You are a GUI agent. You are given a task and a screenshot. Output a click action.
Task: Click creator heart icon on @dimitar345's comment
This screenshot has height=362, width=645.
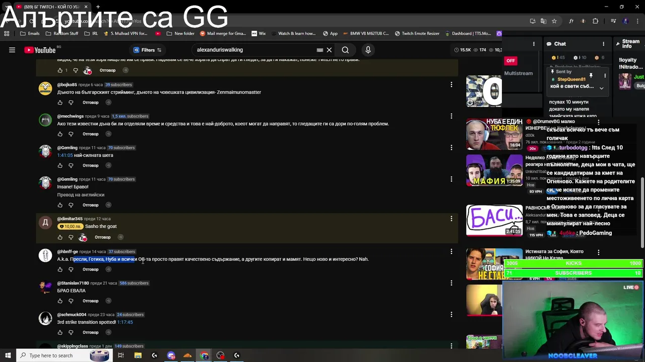[83, 237]
